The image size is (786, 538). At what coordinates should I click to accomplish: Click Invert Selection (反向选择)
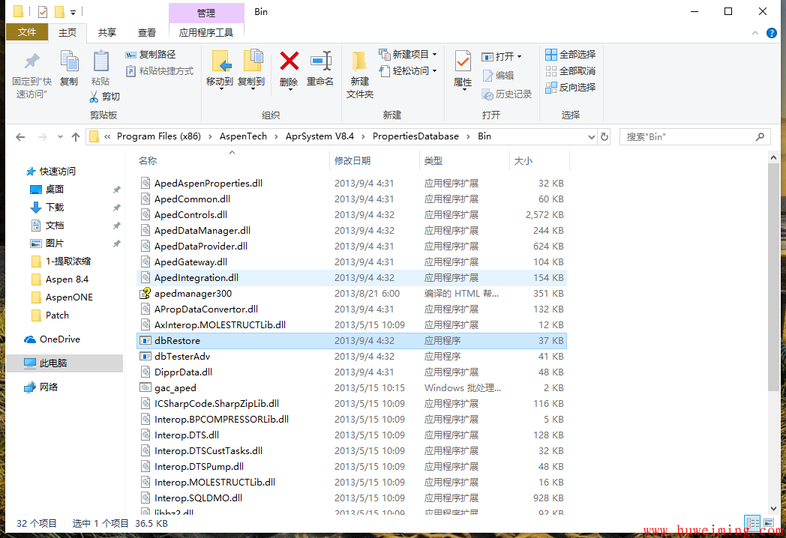(570, 87)
